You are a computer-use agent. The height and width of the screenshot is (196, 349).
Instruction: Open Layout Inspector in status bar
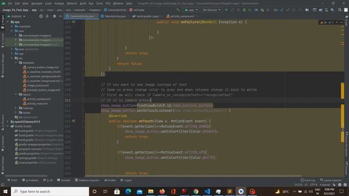[331, 180]
